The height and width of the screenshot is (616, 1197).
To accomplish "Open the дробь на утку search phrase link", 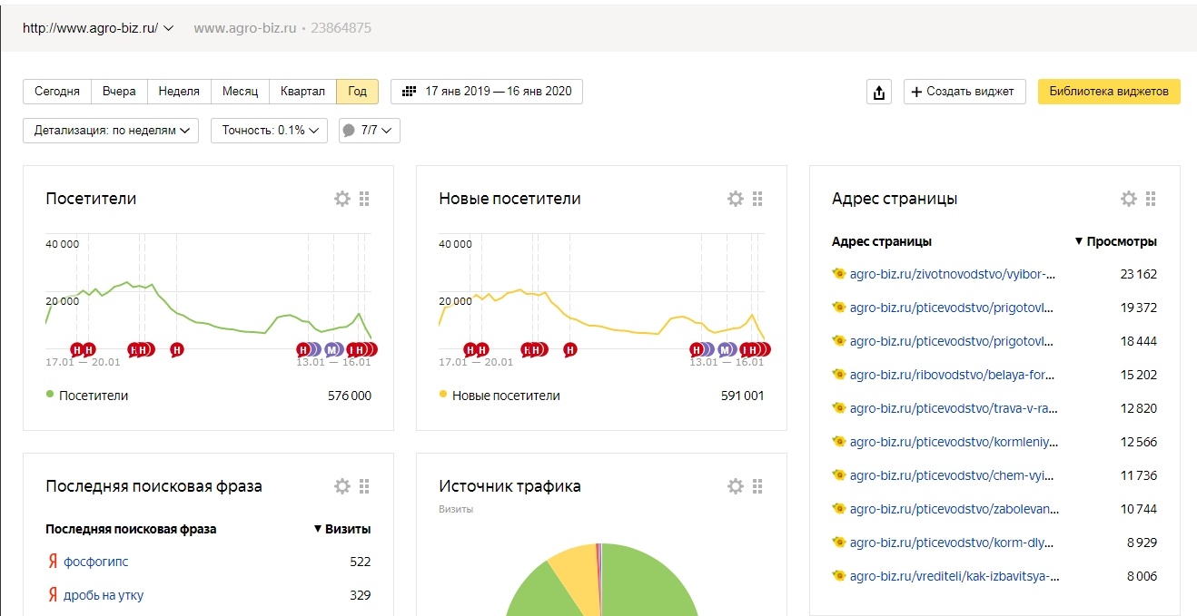I will 104,595.
